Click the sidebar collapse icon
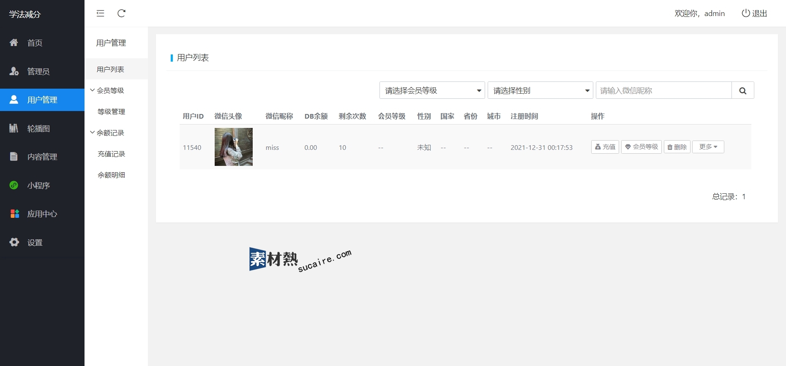This screenshot has height=366, width=786. click(100, 14)
